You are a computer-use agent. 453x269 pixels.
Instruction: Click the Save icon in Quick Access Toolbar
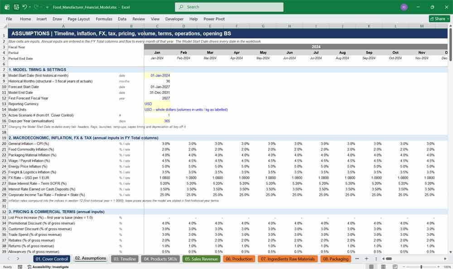[16, 7]
